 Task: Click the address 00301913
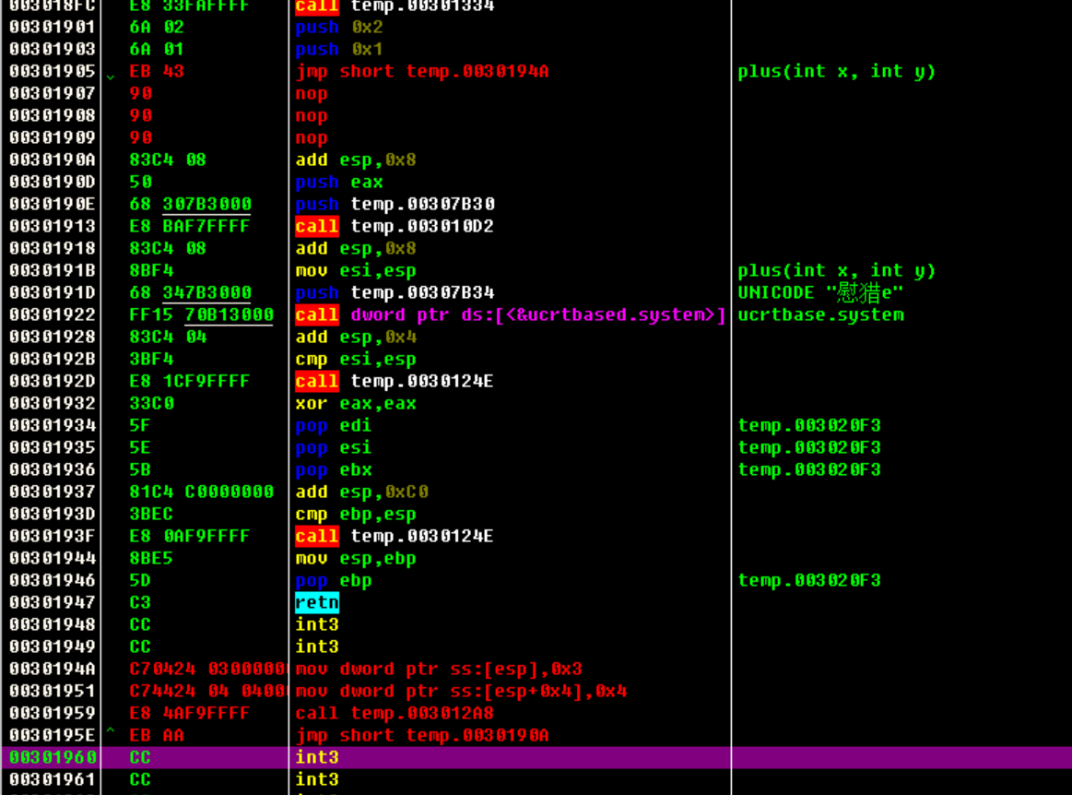[x=52, y=226]
